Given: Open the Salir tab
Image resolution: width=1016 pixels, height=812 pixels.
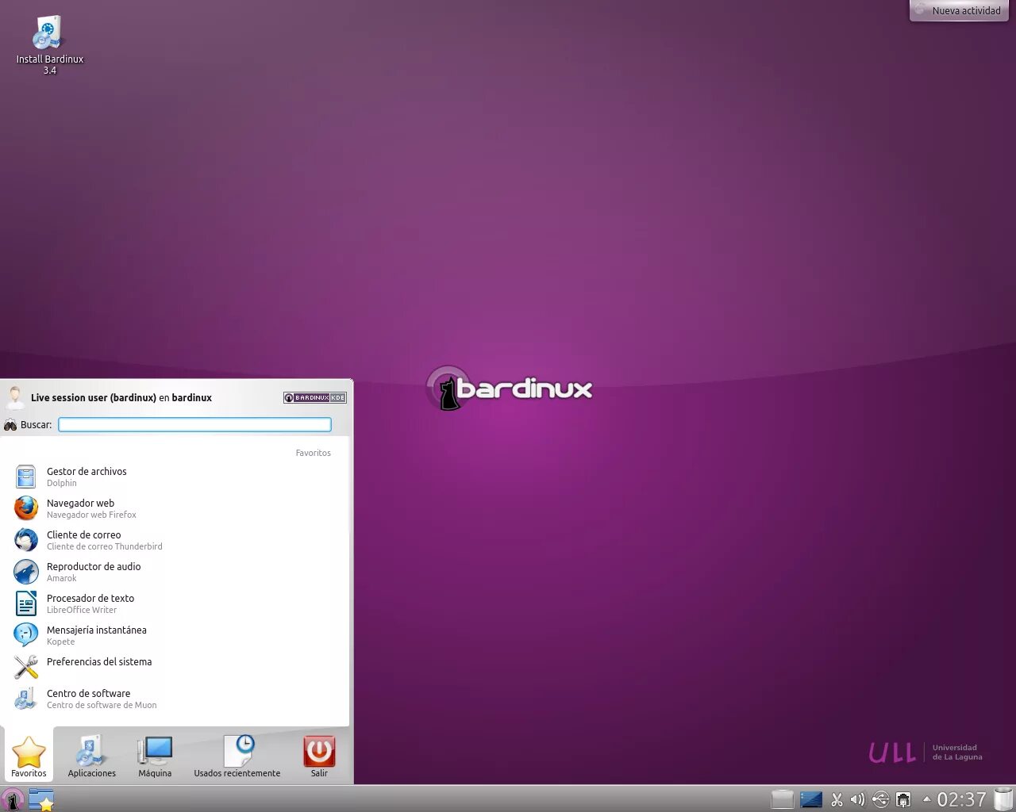Looking at the screenshot, I should coord(319,756).
